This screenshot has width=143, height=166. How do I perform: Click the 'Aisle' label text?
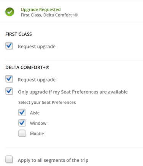coord(35,113)
